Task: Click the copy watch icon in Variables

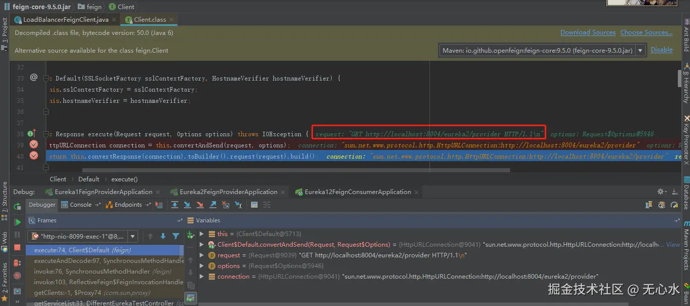Action: [191, 285]
